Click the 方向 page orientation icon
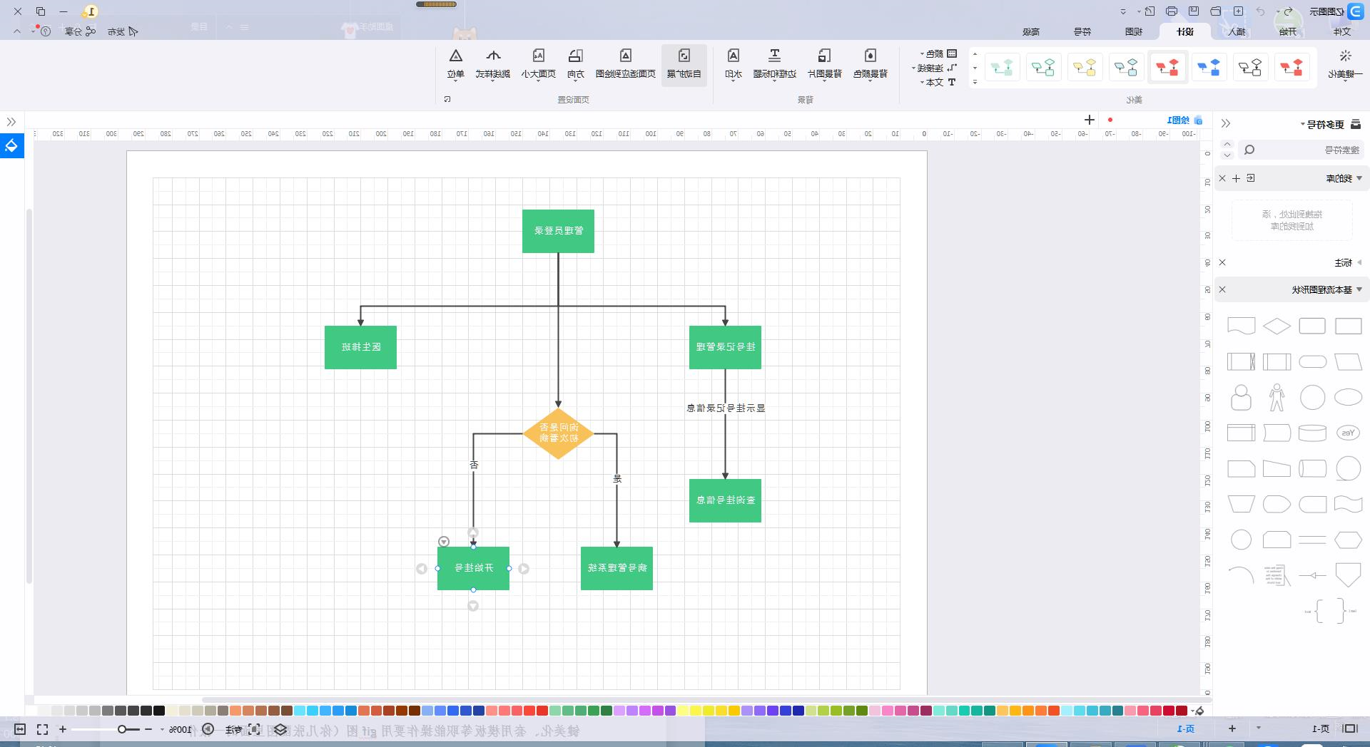This screenshot has height=747, width=1370. [575, 56]
